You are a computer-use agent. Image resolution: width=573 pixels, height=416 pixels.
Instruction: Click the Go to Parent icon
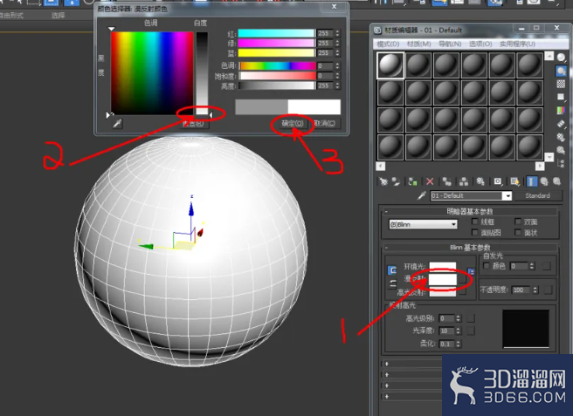(544, 181)
